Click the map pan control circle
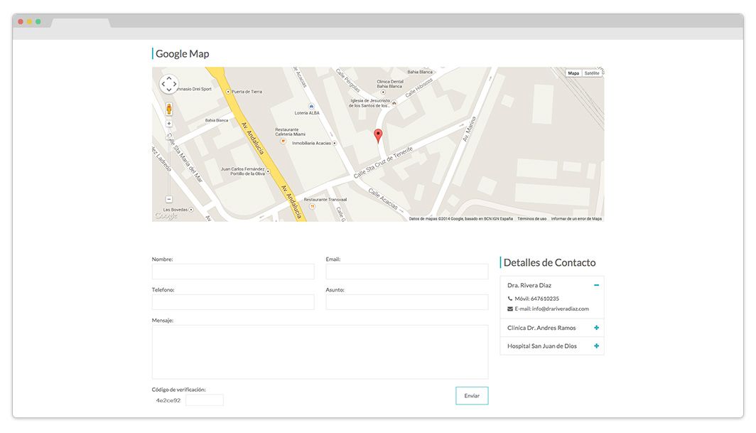The image size is (756, 433). (x=168, y=85)
